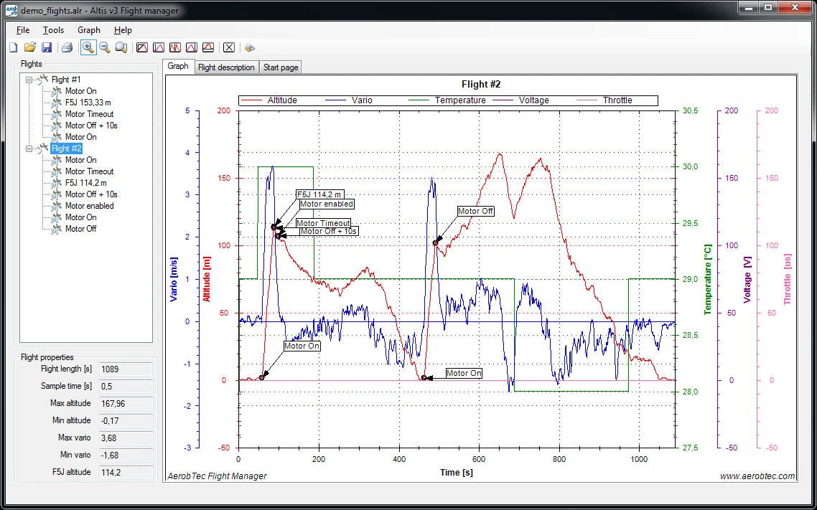Toggle the voltage curve toolbar icon
Viewport: 817px width, 510px height.
[x=191, y=47]
